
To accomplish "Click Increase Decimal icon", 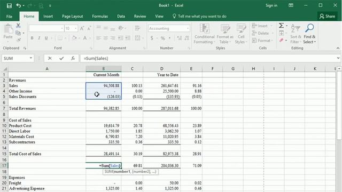I will [180, 38].
